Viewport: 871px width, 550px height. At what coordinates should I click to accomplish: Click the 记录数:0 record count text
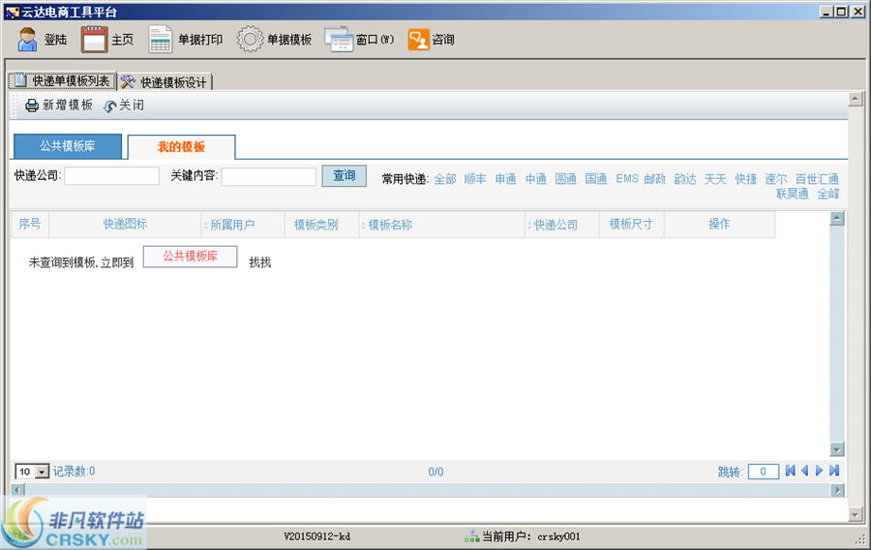74,472
